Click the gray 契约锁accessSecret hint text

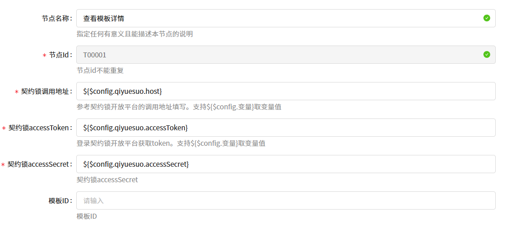pyautogui.click(x=107, y=180)
